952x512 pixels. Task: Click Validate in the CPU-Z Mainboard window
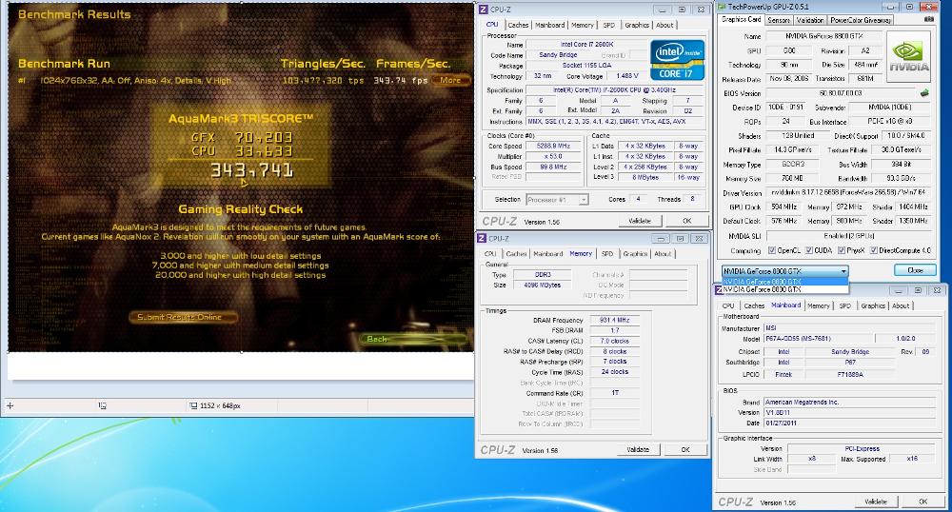click(x=876, y=502)
